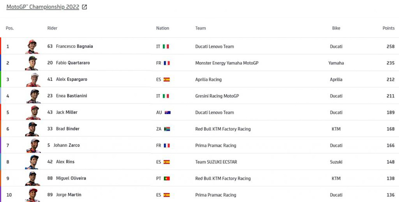Click the Portugal flag for Miguel Oliveira
This screenshot has width=399, height=202.
click(x=167, y=178)
